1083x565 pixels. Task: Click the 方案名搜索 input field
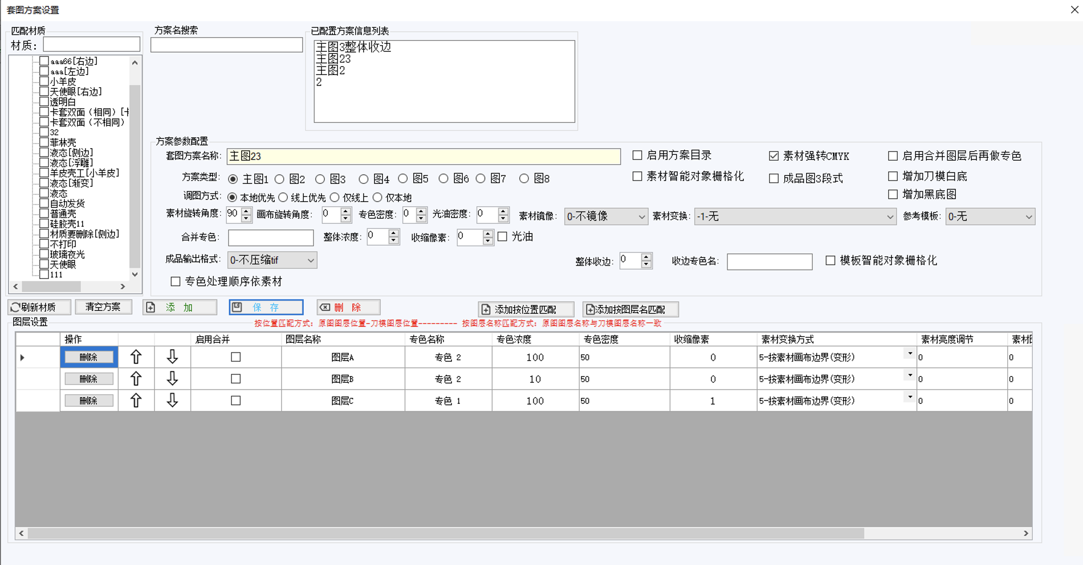tap(227, 45)
